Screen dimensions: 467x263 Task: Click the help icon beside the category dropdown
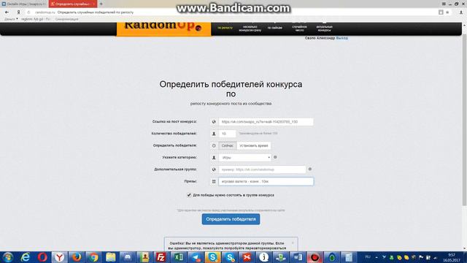[275, 157]
